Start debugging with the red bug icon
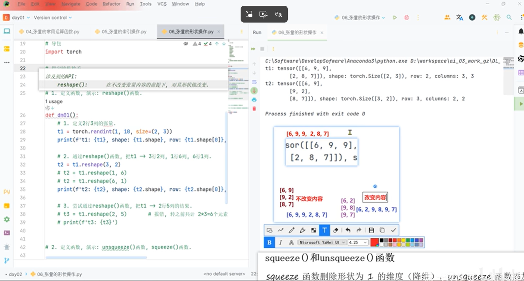 pyautogui.click(x=406, y=17)
